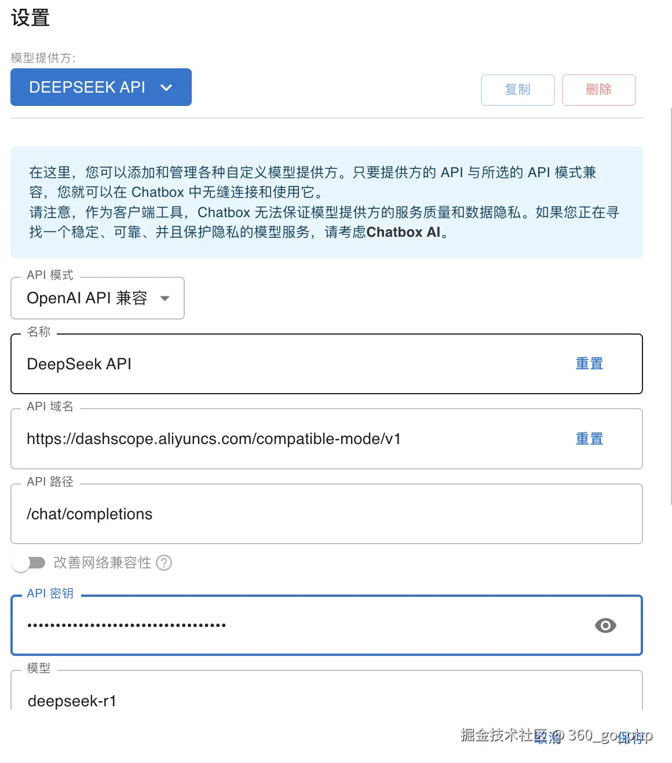Click the API 路径 /chat/completions field
Viewport: 672px width, 763px height.
(327, 514)
